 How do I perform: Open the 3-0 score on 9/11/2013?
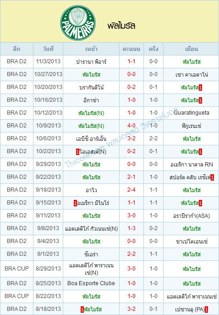click(131, 216)
